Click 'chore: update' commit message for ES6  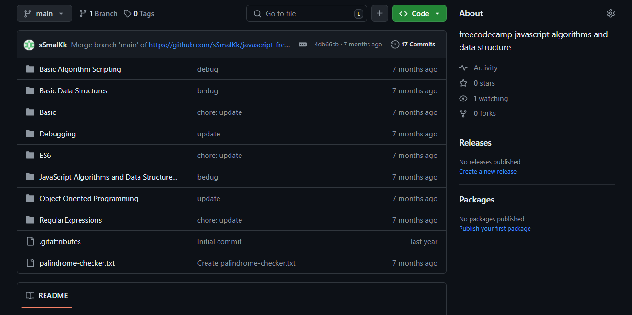(219, 156)
